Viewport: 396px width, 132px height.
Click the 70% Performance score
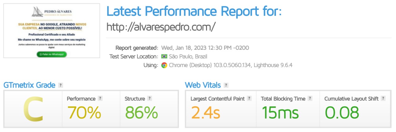[x=84, y=113]
